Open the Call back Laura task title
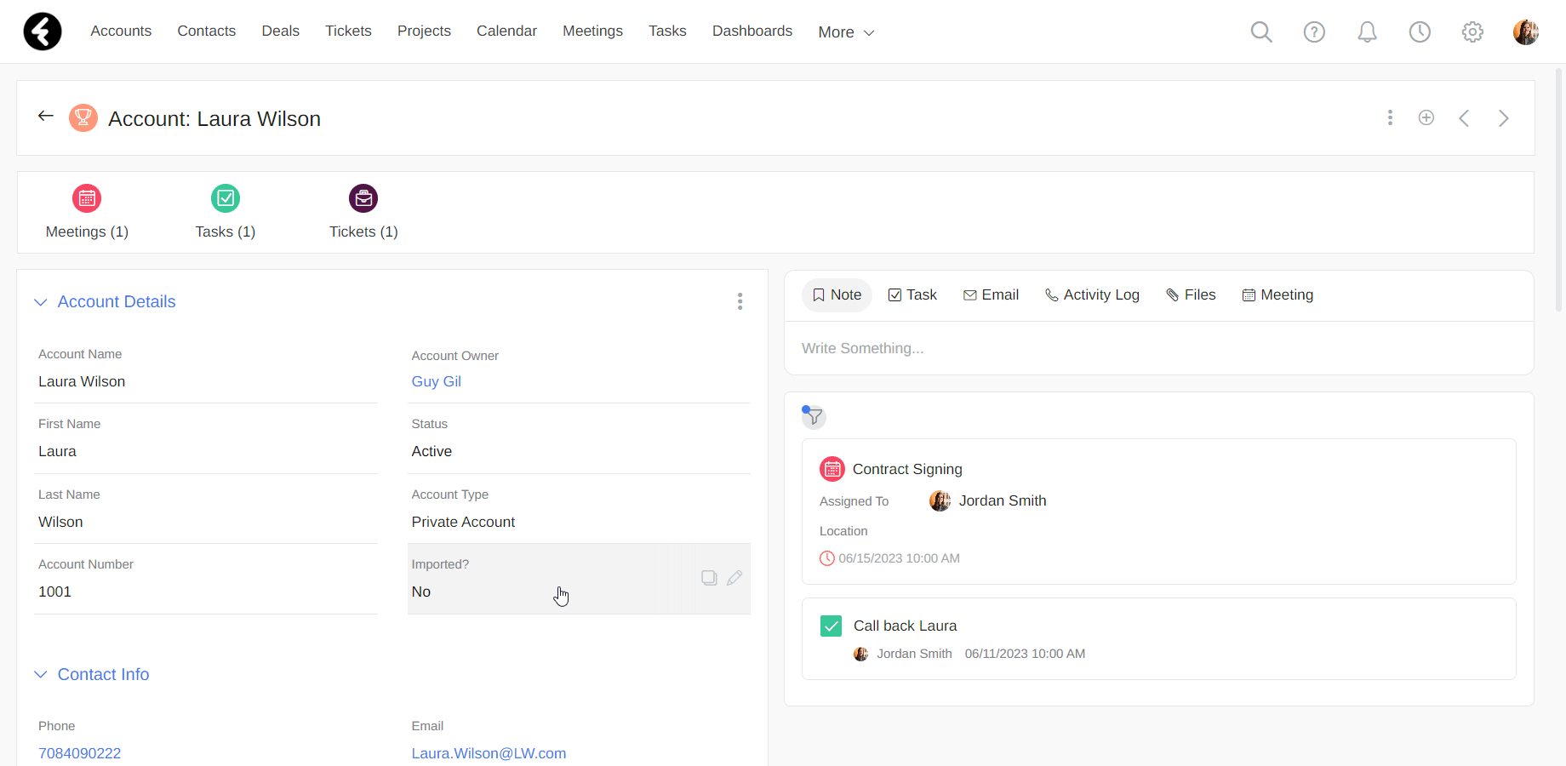The image size is (1566, 766). tap(905, 626)
